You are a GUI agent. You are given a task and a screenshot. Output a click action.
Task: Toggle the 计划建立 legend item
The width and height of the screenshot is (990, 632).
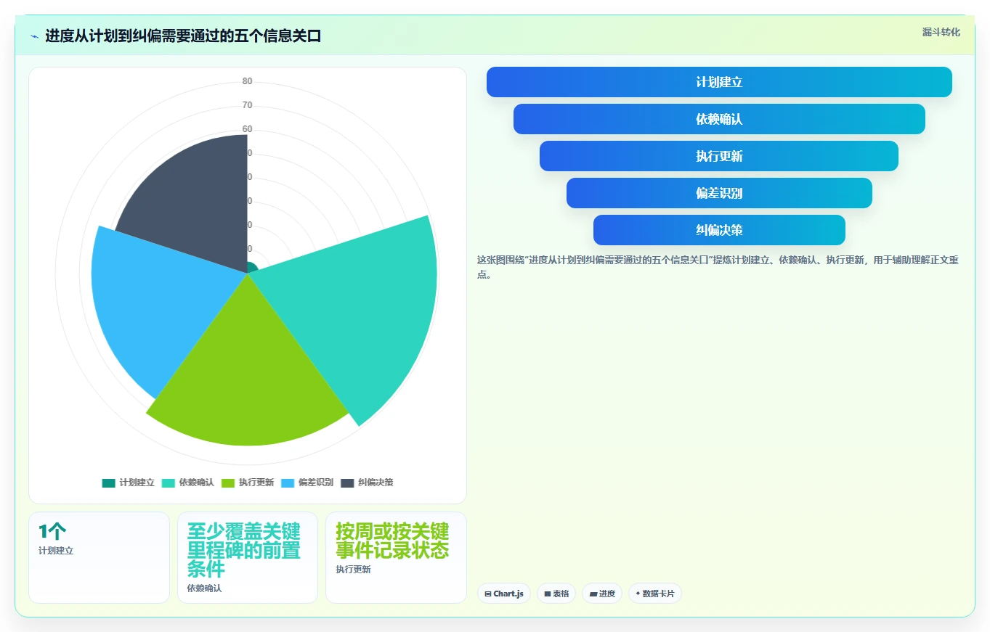pos(129,483)
